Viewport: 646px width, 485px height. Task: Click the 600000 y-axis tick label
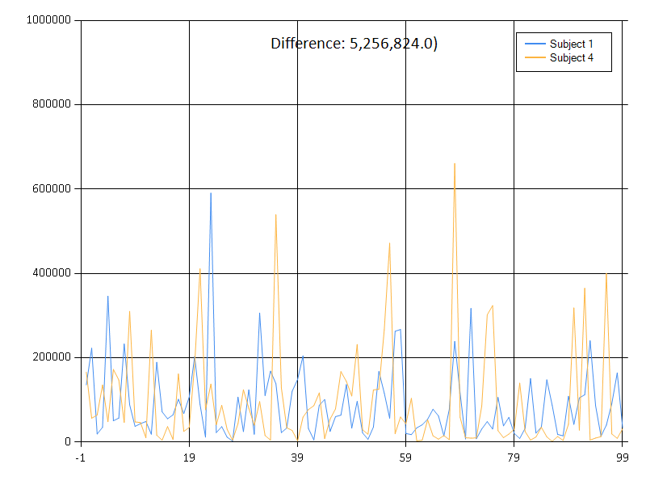click(52, 188)
